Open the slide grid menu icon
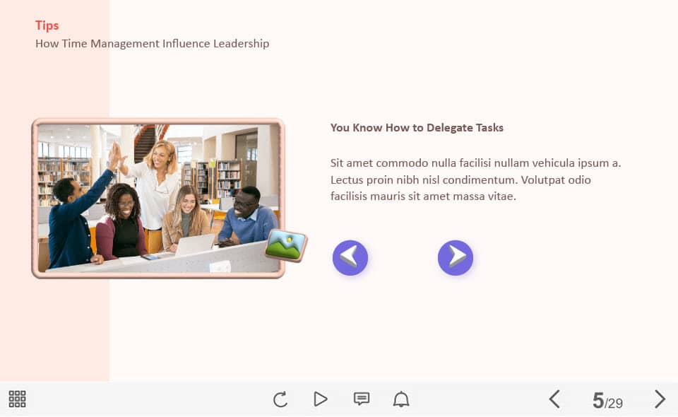678x417 pixels. coord(18,399)
